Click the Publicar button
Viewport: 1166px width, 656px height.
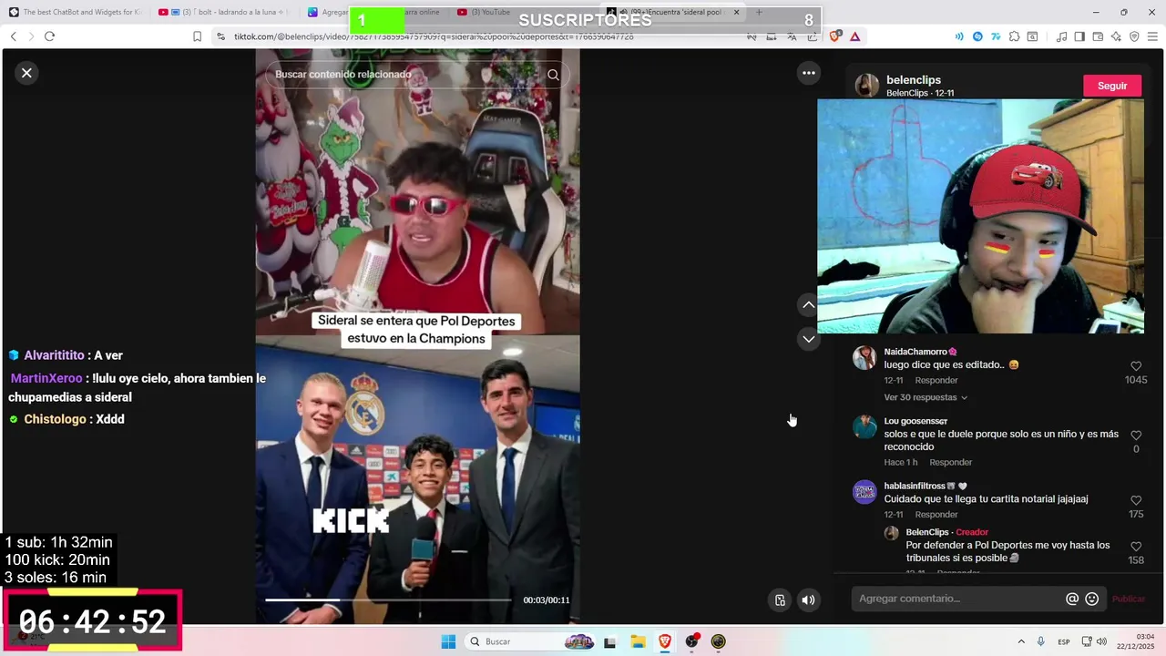point(1129,599)
